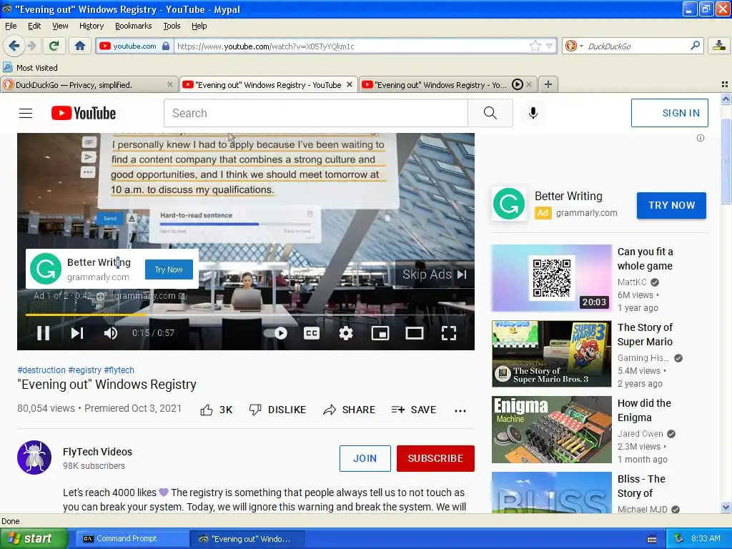Click SAVE to playlist button
The image size is (732, 549).
[x=414, y=410]
